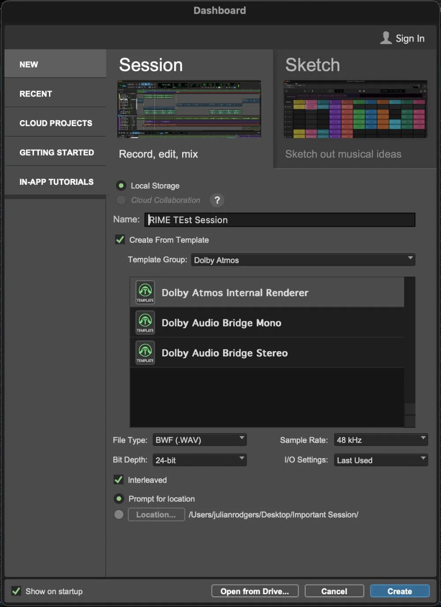Select the Local Storage radio button
Image resolution: width=441 pixels, height=607 pixels.
point(121,186)
